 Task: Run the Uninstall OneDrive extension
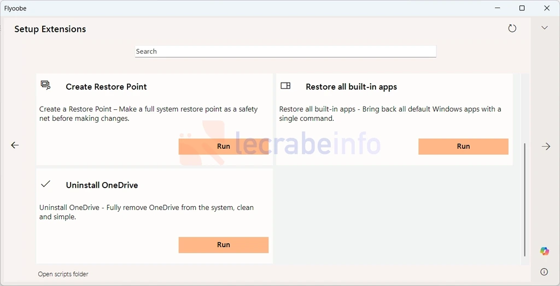[224, 245]
